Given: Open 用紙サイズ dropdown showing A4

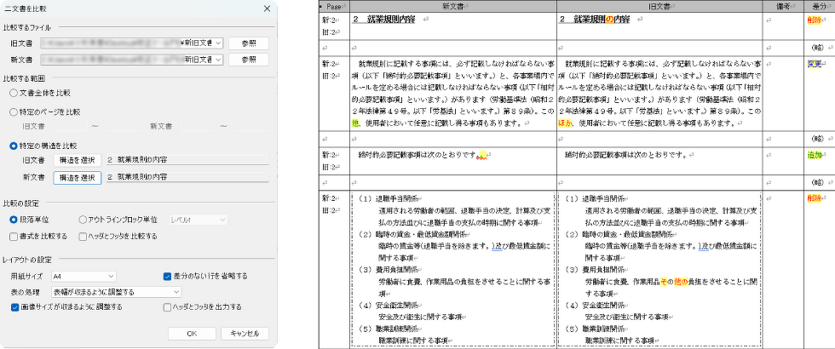Looking at the screenshot, I should (x=102, y=277).
